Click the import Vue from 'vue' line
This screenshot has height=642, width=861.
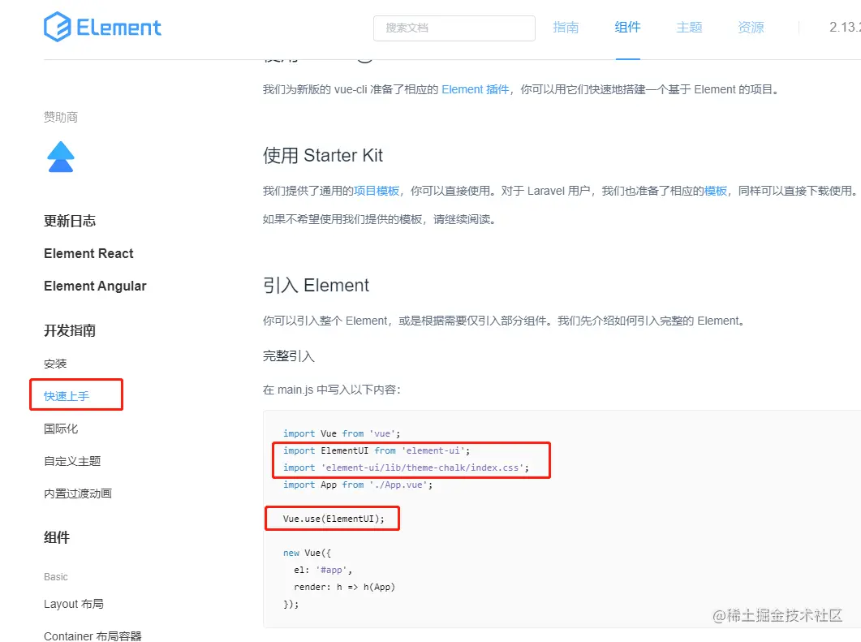coord(342,433)
